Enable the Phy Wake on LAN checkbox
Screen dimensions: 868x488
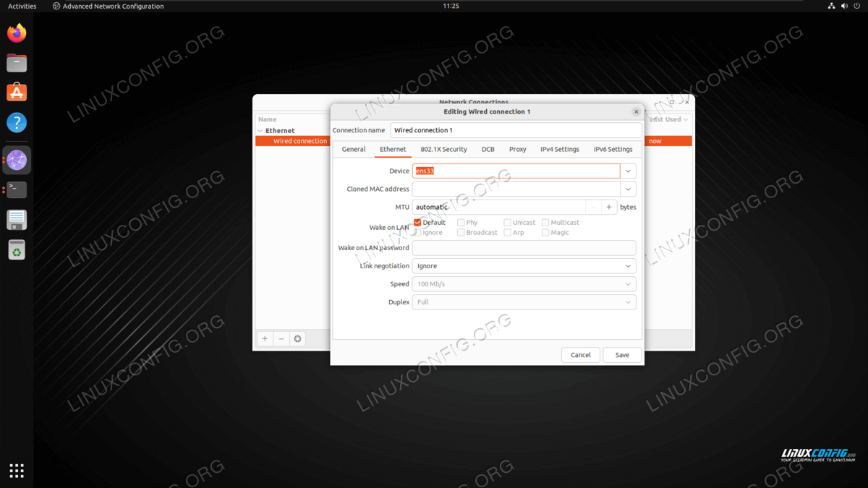pyautogui.click(x=461, y=223)
